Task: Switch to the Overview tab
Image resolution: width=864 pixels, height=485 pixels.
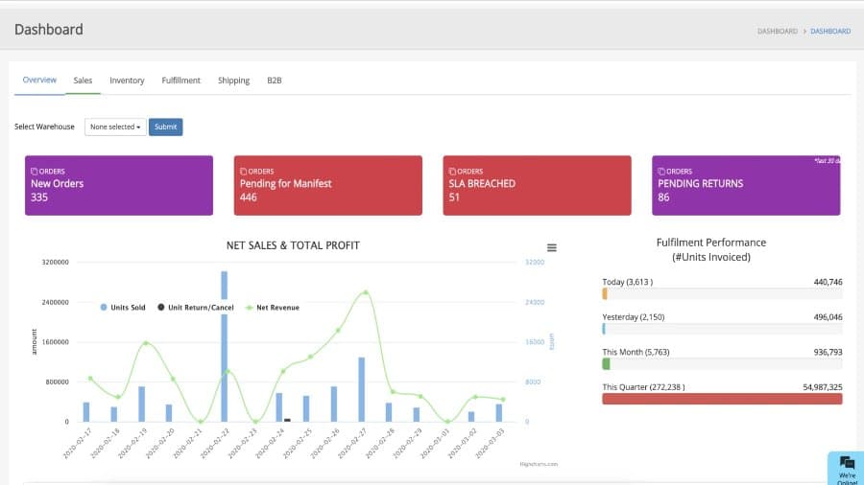Action: [39, 81]
